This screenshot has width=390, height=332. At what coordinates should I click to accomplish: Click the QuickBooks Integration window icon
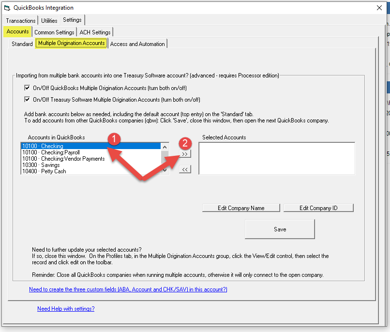7,8
